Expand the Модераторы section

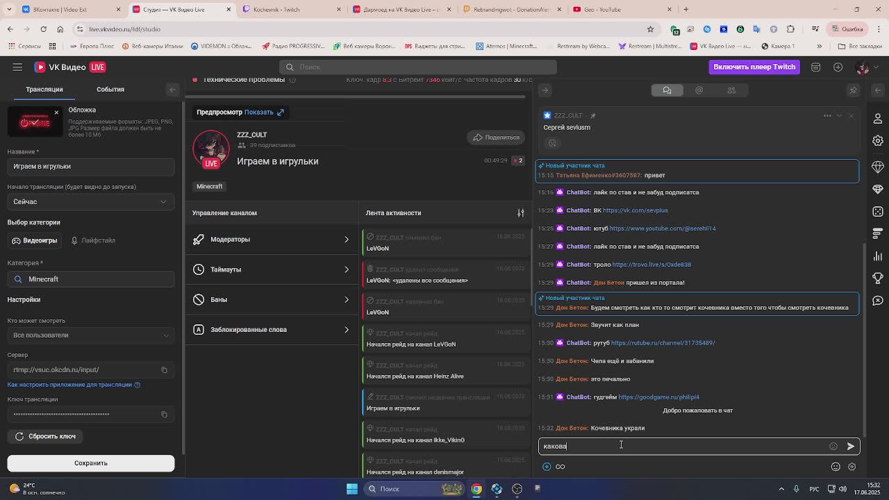coord(271,239)
